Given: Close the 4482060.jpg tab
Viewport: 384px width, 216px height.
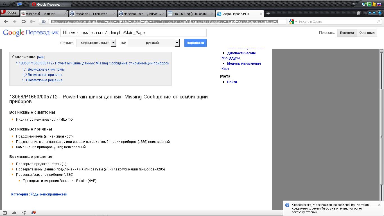Looking at the screenshot, I should 212,13.
